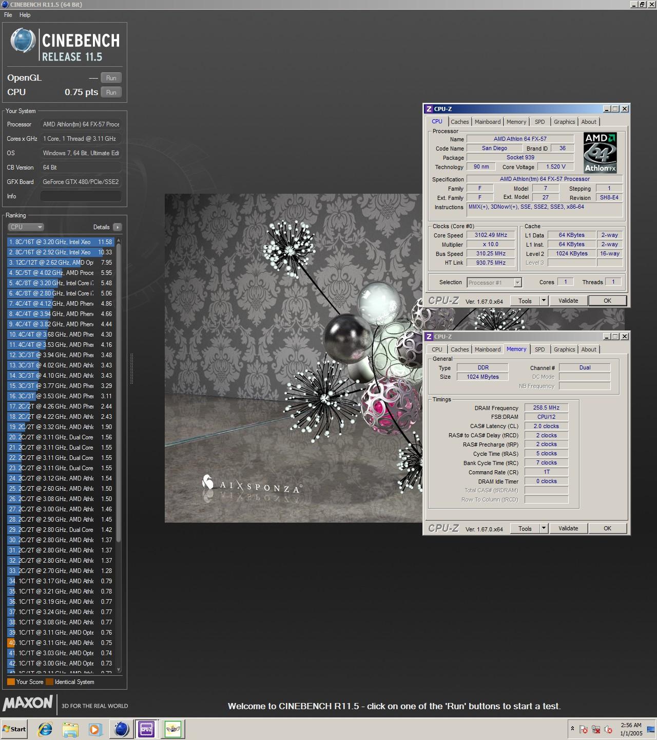Screen dimensions: 657x740
Task: Open the Caches tab in upper CPU-Z
Action: click(459, 122)
